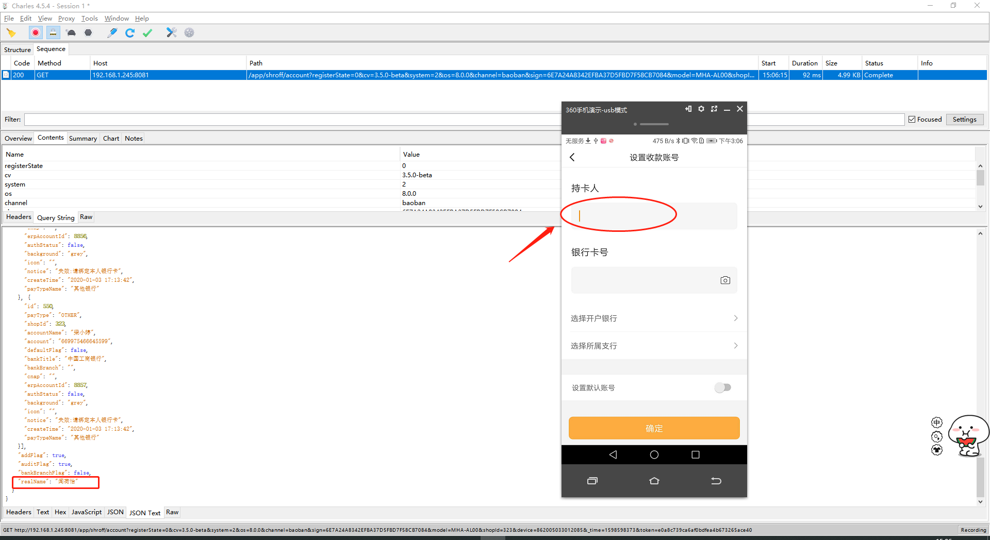This screenshot has height=540, width=990.
Task: Switch to the Sequence tab
Action: tap(51, 49)
